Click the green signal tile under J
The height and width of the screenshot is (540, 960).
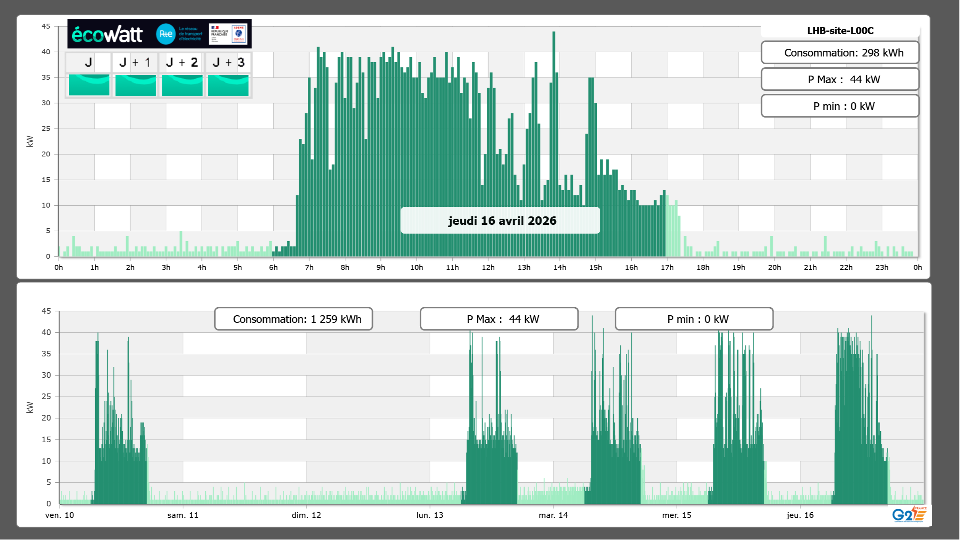pos(89,85)
